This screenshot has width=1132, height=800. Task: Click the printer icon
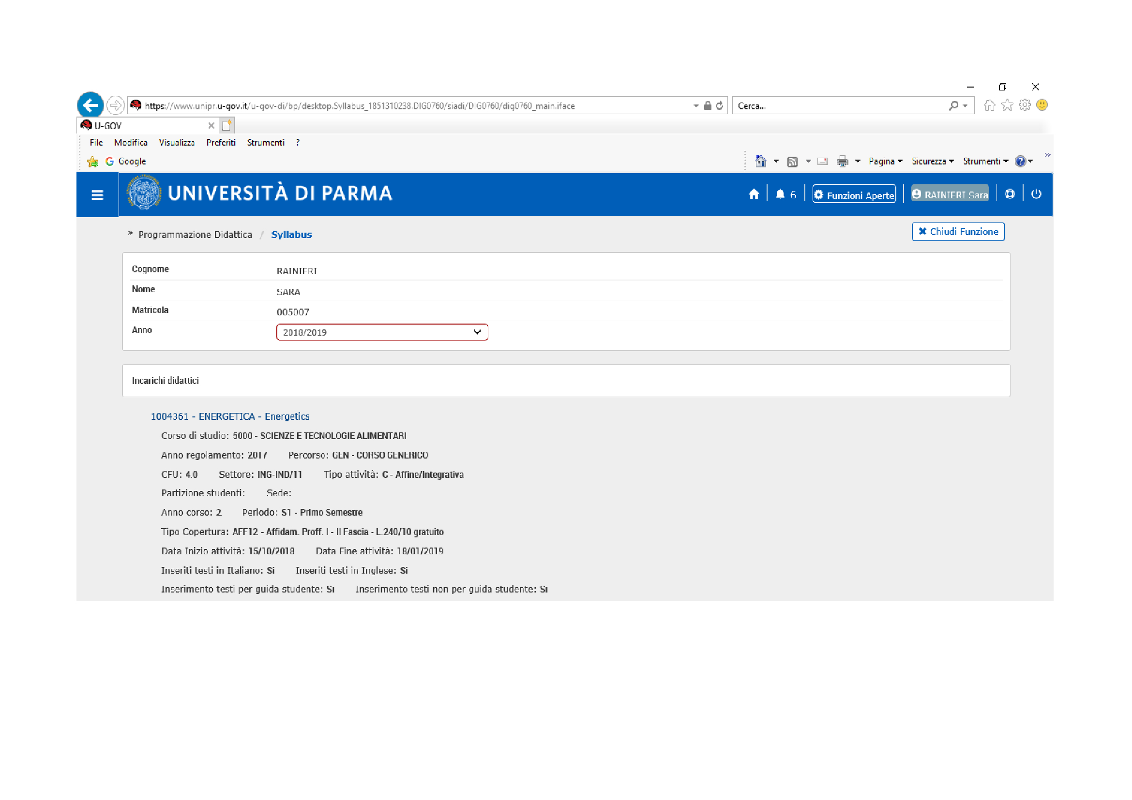tap(843, 161)
